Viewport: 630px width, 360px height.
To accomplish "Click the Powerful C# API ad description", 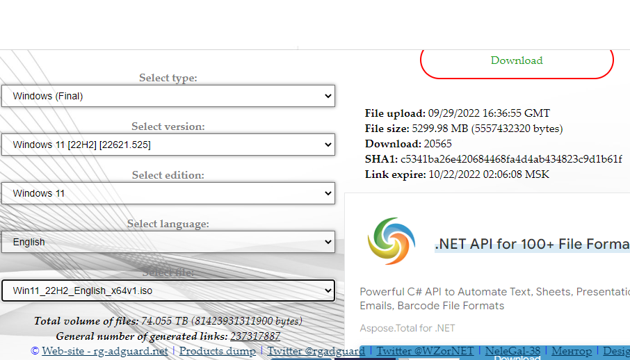I will click(x=494, y=292).
